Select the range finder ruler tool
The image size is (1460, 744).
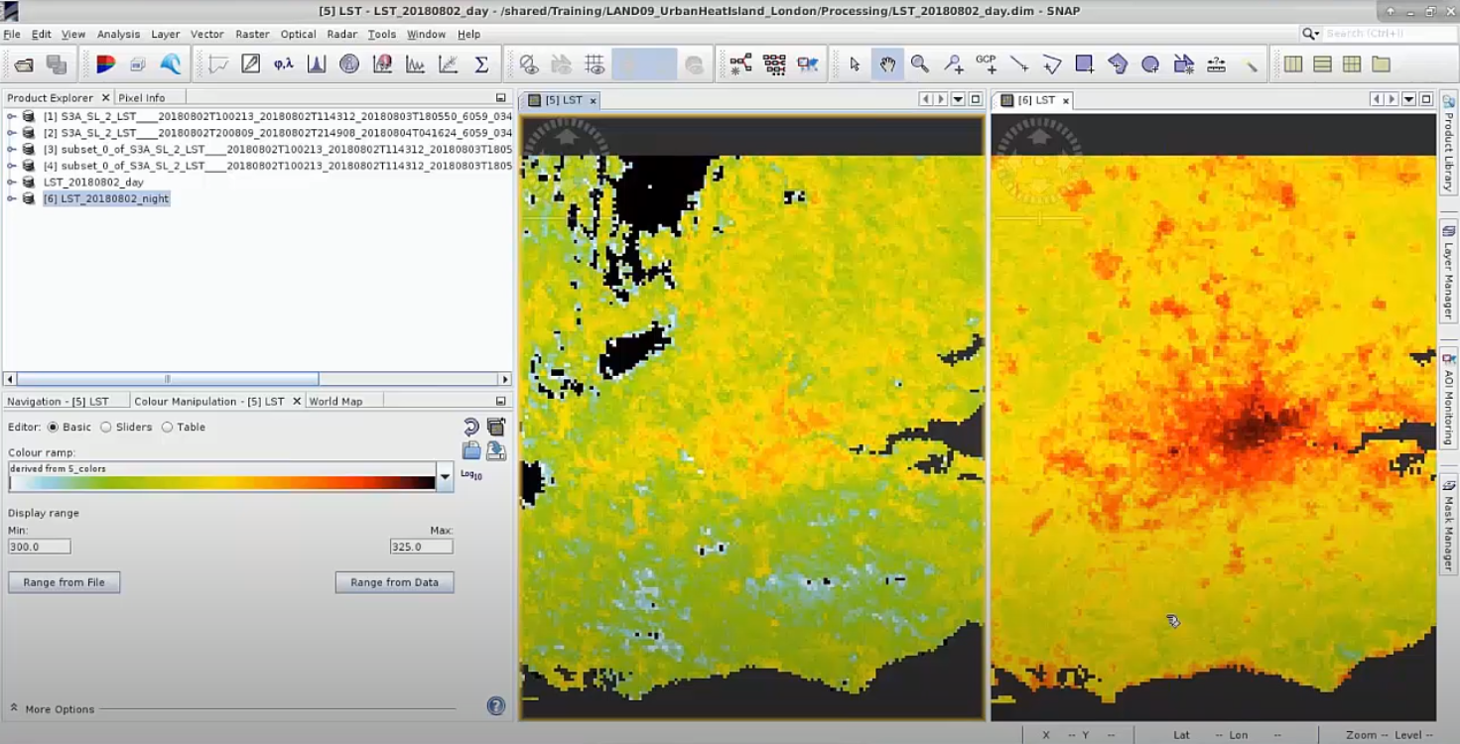pyautogui.click(x=1216, y=64)
